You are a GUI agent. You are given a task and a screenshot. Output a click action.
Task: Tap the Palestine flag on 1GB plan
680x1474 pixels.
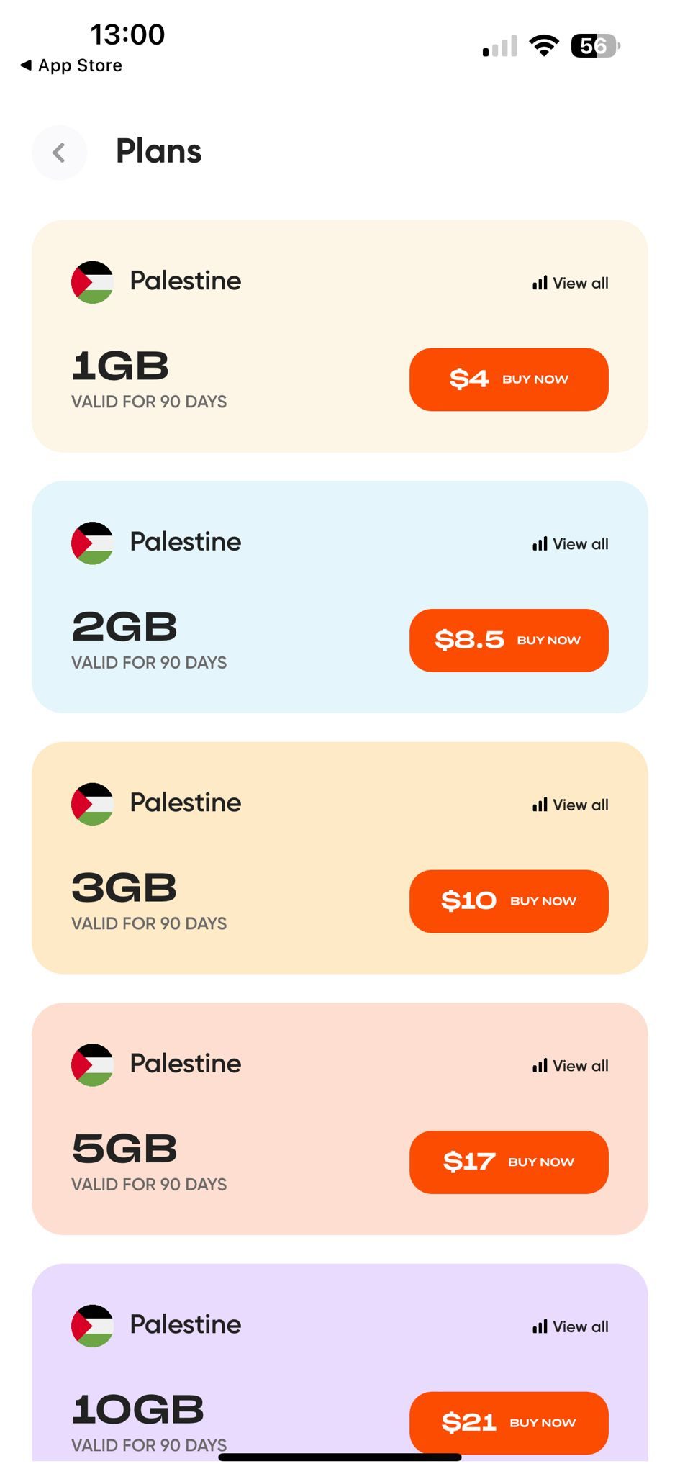(92, 282)
